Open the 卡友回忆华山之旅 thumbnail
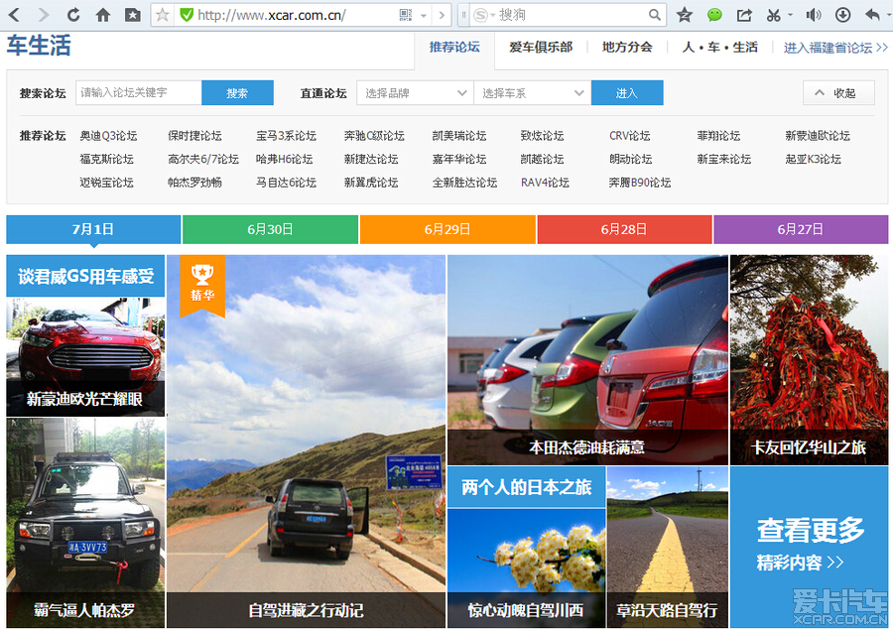Image resolution: width=893 pixels, height=630 pixels. coord(810,359)
